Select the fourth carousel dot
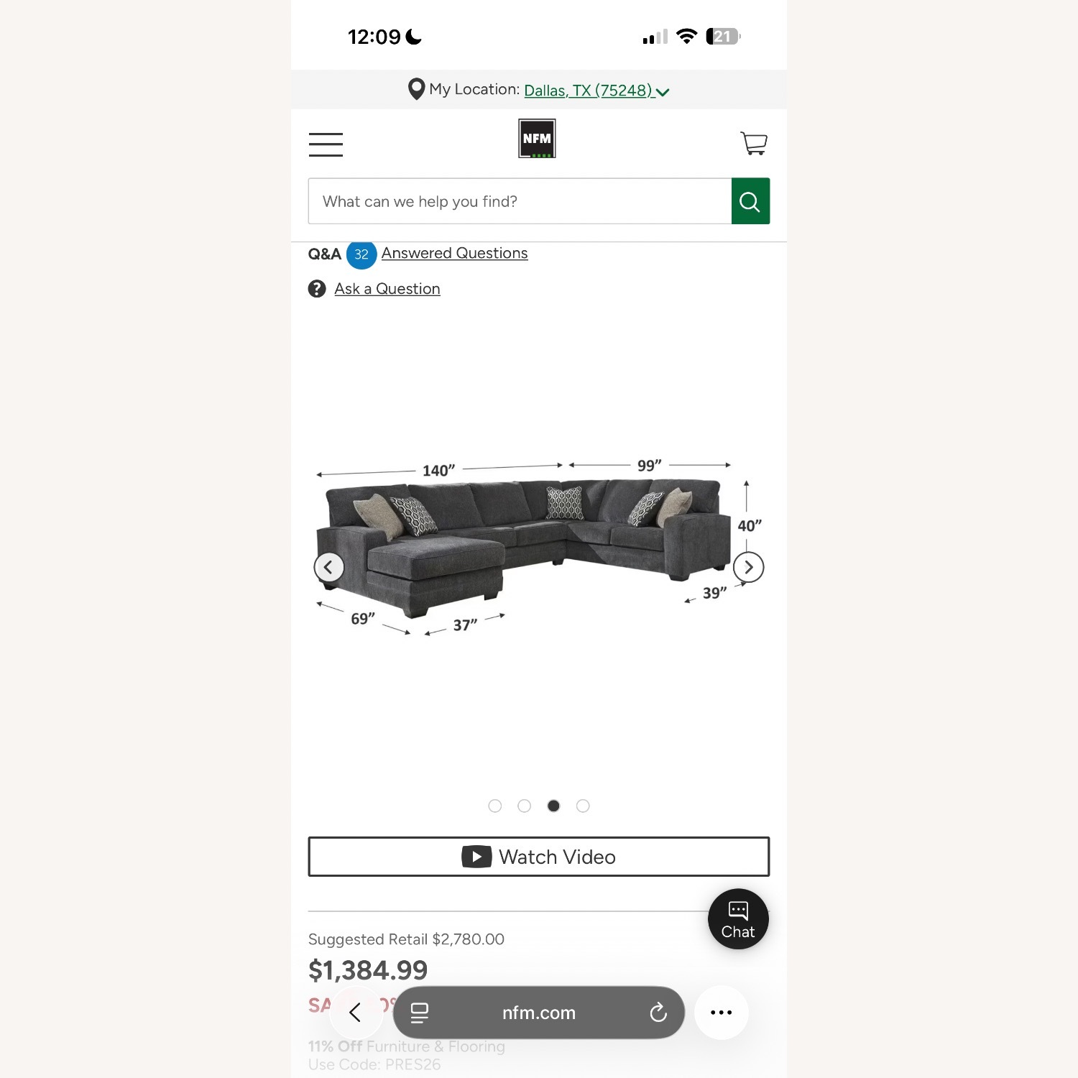 click(x=583, y=806)
